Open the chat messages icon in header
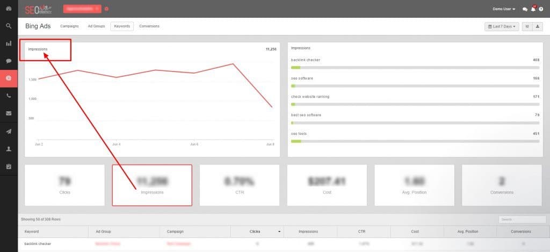550x252 pixels. [x=525, y=9]
